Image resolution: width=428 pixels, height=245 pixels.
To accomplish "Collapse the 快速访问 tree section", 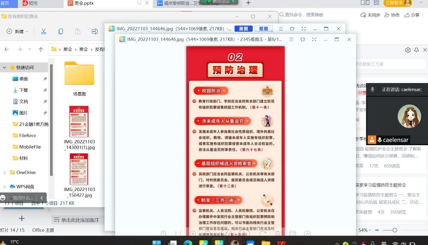I will point(4,68).
